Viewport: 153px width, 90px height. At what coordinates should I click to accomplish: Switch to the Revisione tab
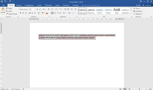(x=66, y=5)
